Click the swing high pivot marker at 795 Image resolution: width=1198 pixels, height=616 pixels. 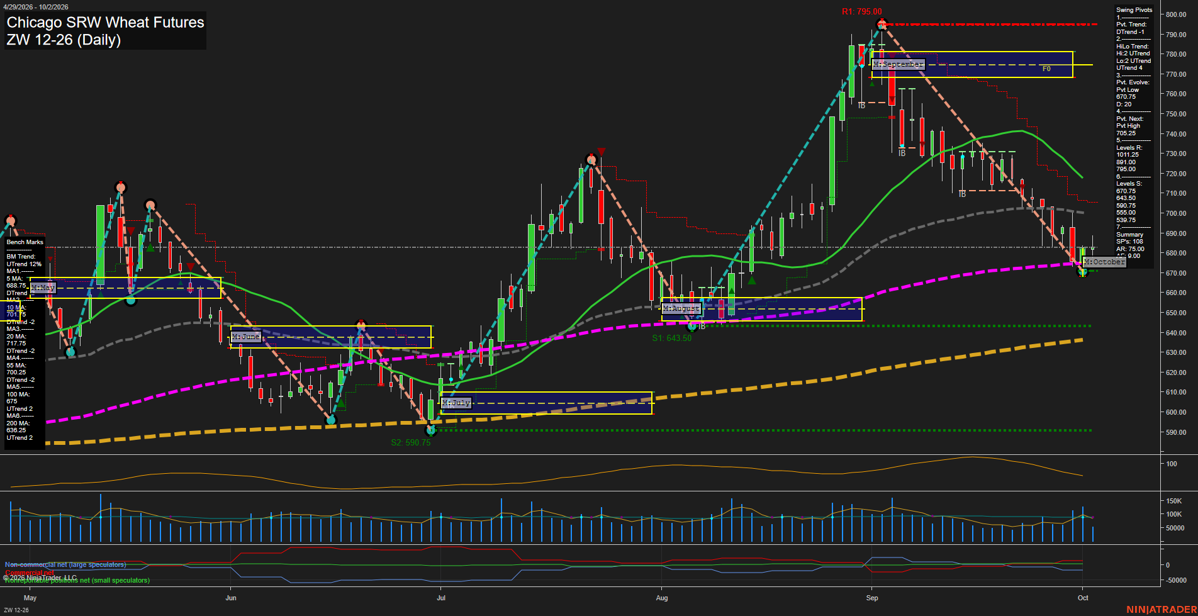click(x=882, y=25)
